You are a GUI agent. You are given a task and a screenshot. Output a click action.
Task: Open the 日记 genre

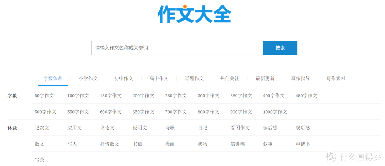[202, 128]
